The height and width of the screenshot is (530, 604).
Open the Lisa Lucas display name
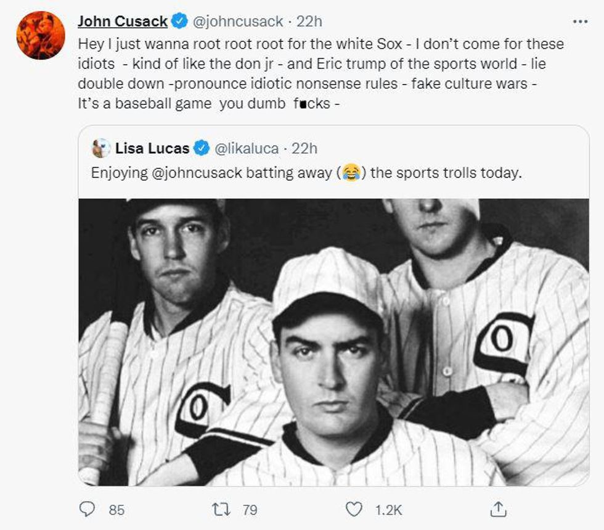[x=153, y=148]
